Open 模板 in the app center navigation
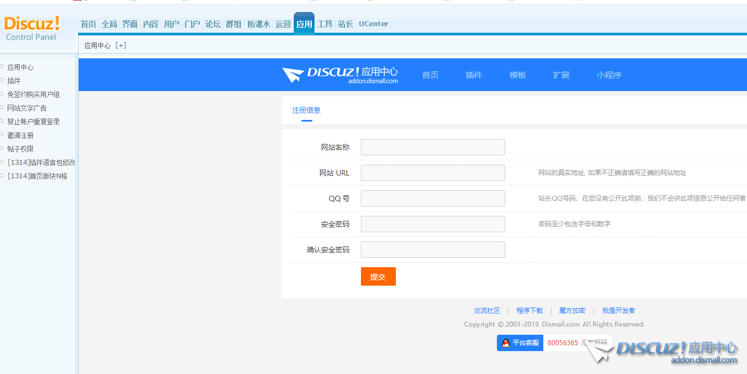This screenshot has width=747, height=374. [x=517, y=75]
